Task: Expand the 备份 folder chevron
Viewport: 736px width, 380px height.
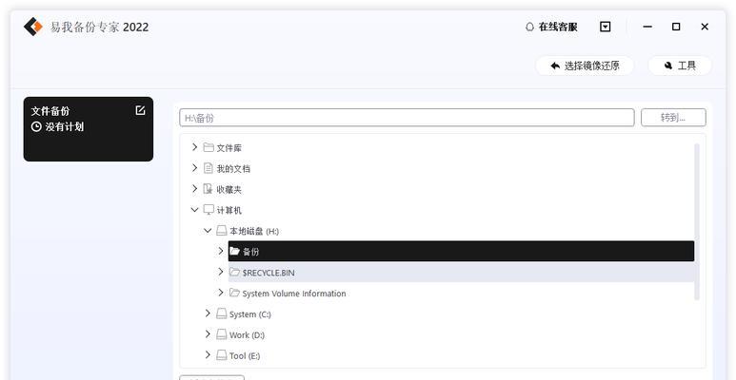Action: (221, 251)
